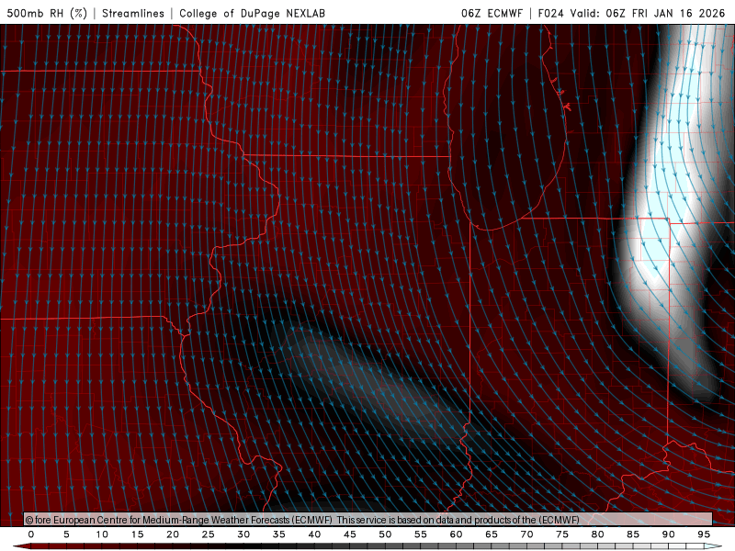Select the 70 value on color scale
Image resolution: width=735 pixels, height=551 pixels.
pyautogui.click(x=526, y=534)
